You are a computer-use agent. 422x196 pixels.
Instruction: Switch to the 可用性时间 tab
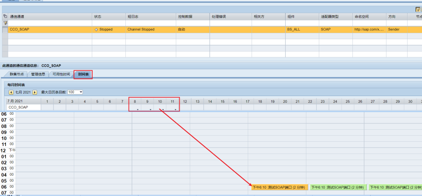tap(61, 74)
